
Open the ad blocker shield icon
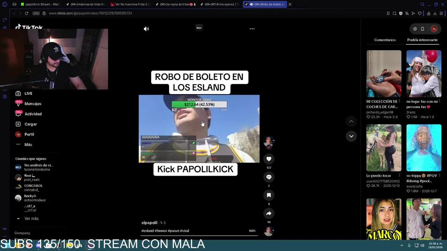click(x=401, y=13)
